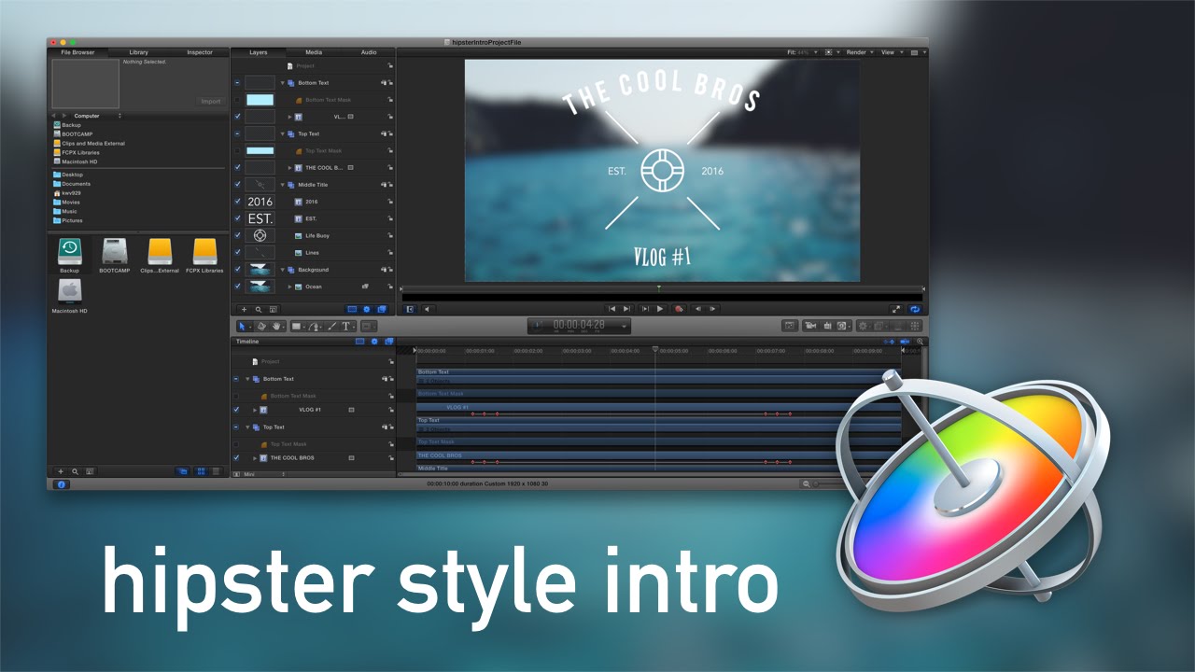Click add folder button in File Browser
This screenshot has height=672, width=1195.
click(61, 471)
